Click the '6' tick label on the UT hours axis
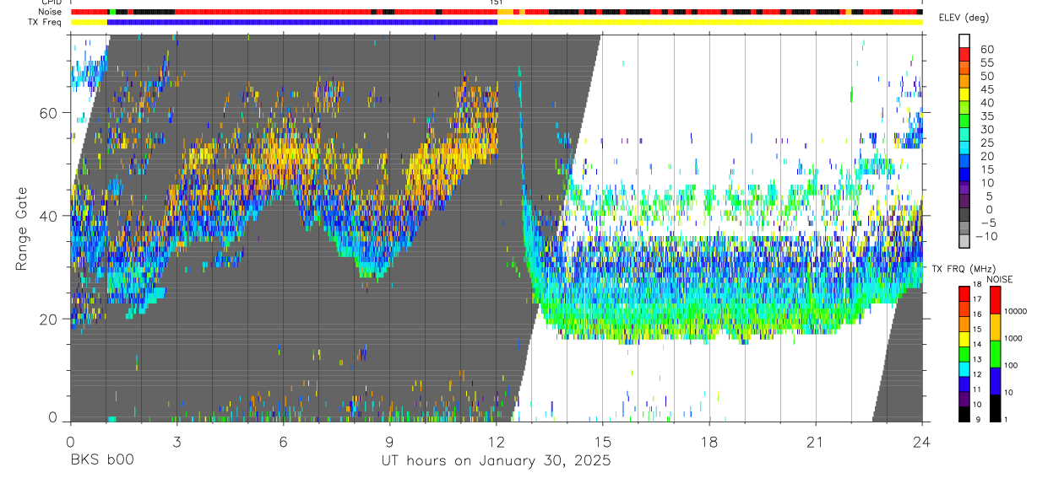The height and width of the screenshot is (478, 1037). coord(283,441)
